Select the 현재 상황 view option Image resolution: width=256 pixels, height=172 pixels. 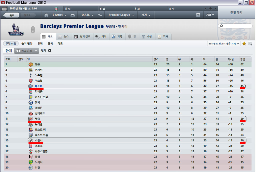[x=11, y=43]
